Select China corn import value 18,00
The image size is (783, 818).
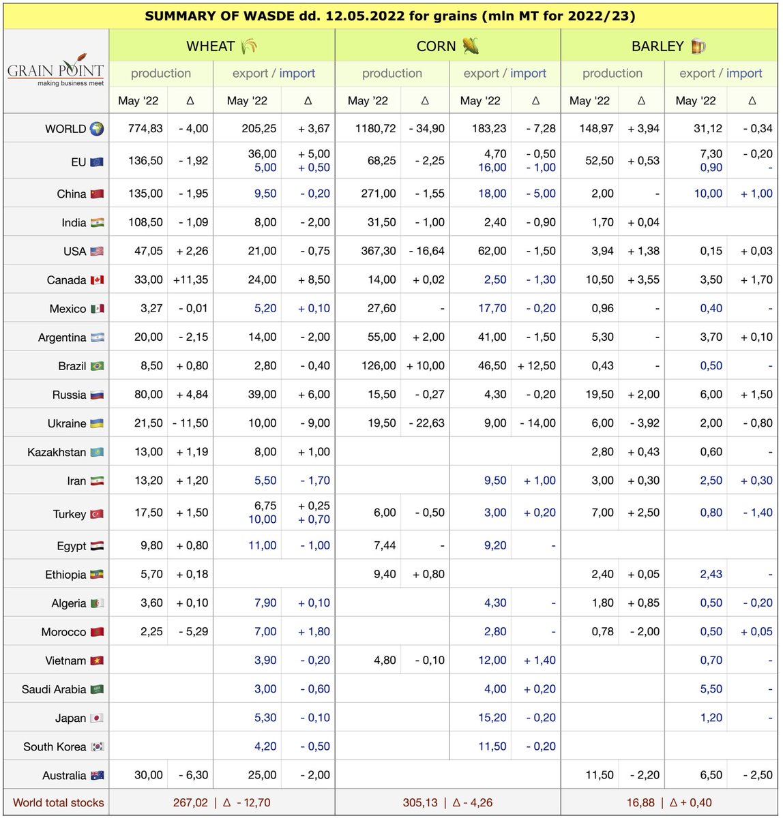click(x=491, y=194)
